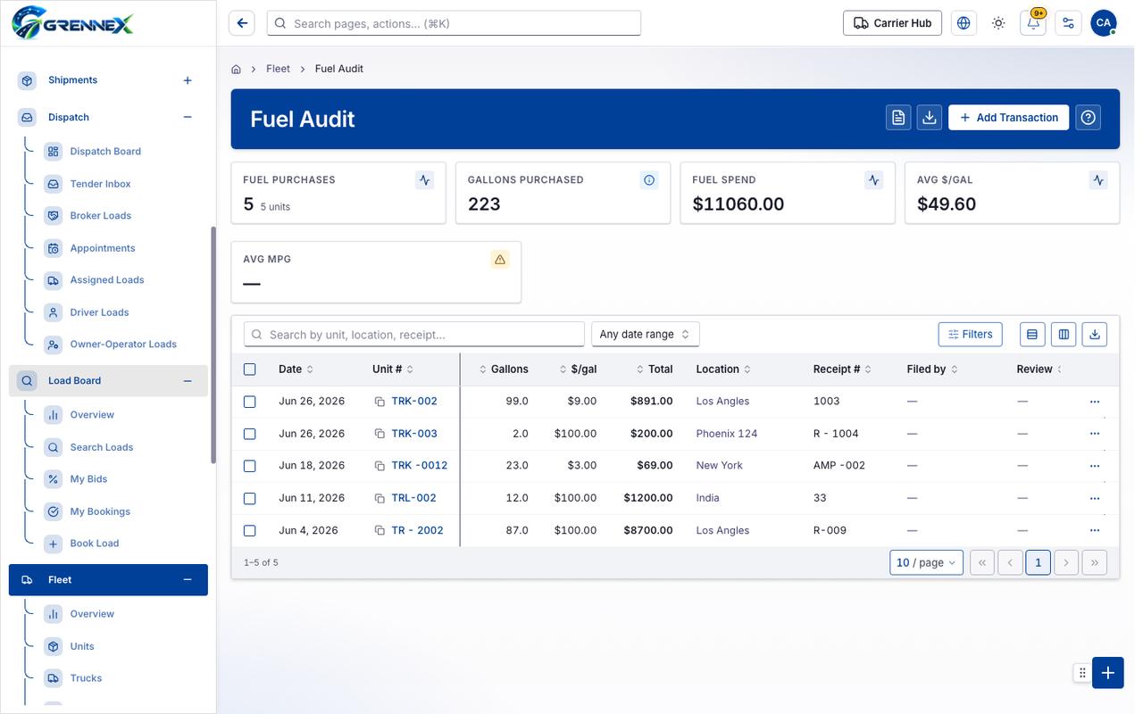Open row actions menu for TRL-002
1143x714 pixels.
[1095, 498]
